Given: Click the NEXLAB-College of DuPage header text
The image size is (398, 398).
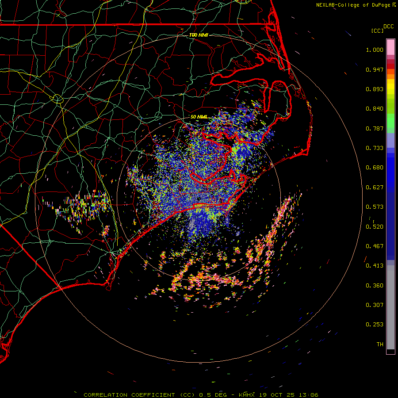Looking at the screenshot, I should tap(356, 5).
